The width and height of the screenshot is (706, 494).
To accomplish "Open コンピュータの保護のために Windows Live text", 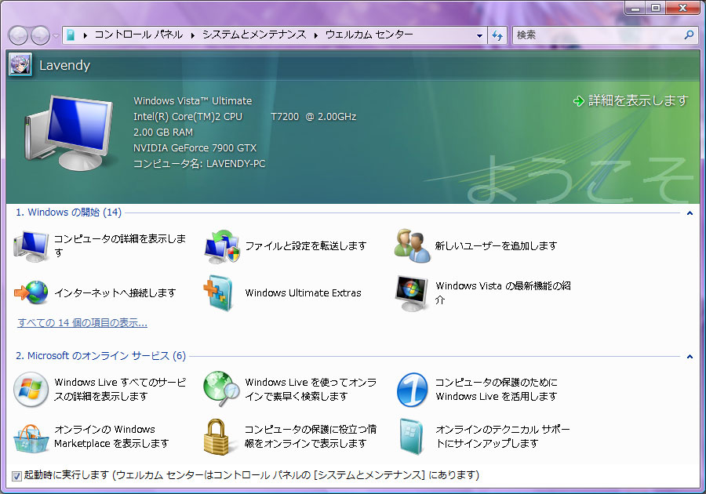I will pyautogui.click(x=497, y=389).
